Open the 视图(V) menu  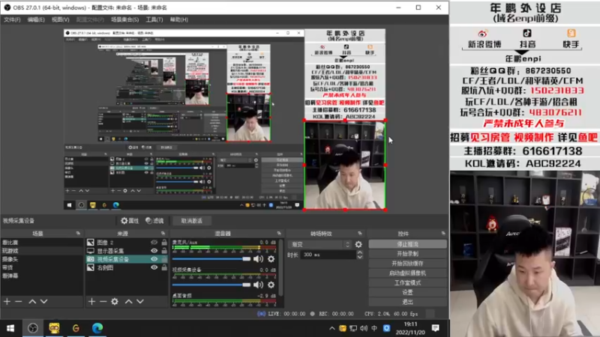point(61,19)
